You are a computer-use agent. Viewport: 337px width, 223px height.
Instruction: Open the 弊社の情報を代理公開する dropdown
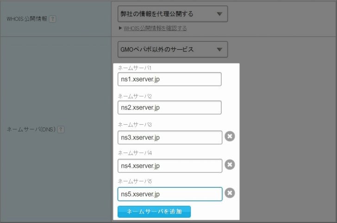pyautogui.click(x=173, y=14)
